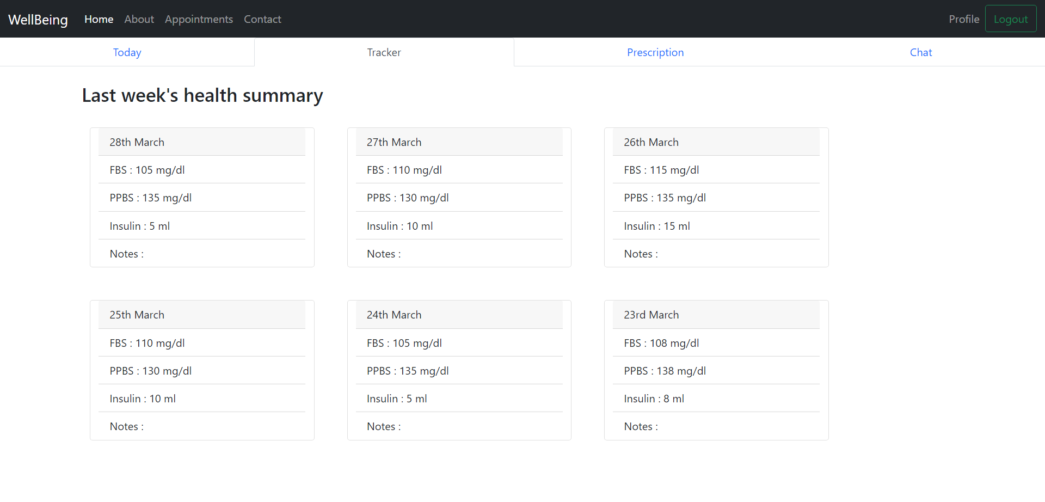The height and width of the screenshot is (502, 1045).
Task: Select the 25th March card header
Action: [202, 315]
